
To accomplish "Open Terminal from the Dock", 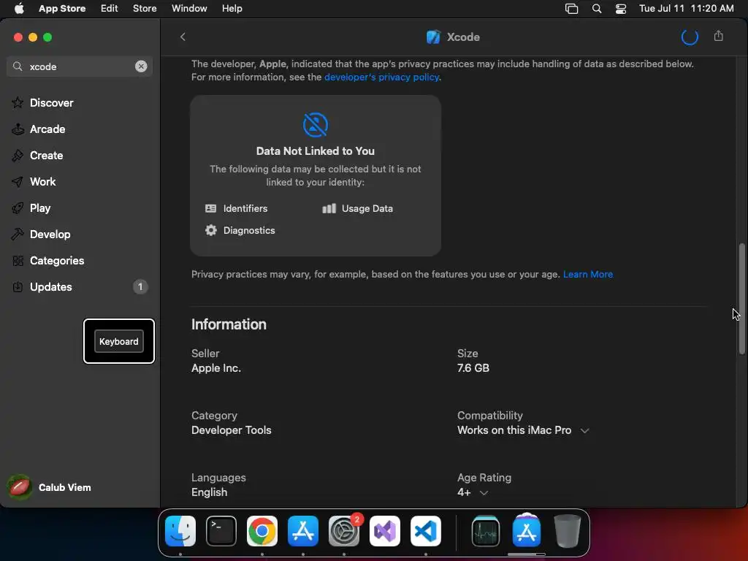I will coord(221,531).
